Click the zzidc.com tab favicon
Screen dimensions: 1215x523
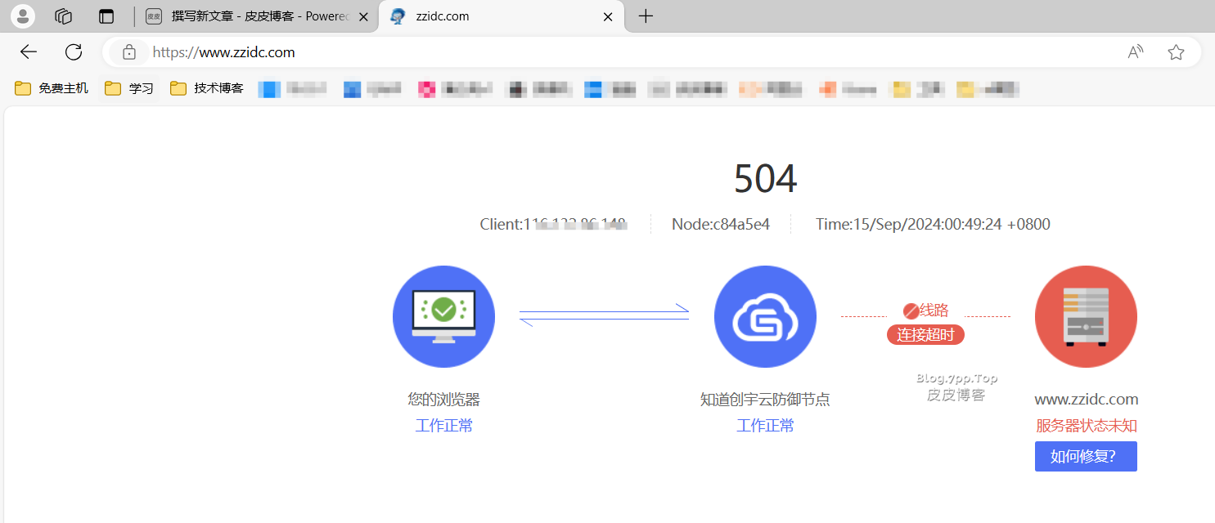coord(398,16)
